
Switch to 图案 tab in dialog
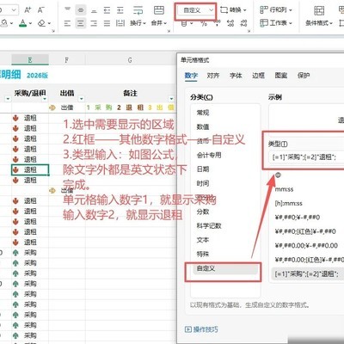[x=281, y=76]
